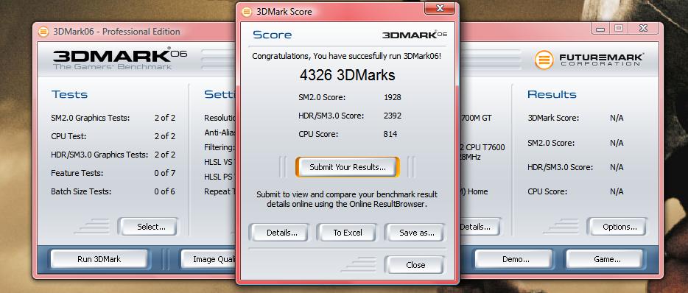Click the HDR/SM3.0 Graphics Tests label
The image size is (688, 293).
99,155
